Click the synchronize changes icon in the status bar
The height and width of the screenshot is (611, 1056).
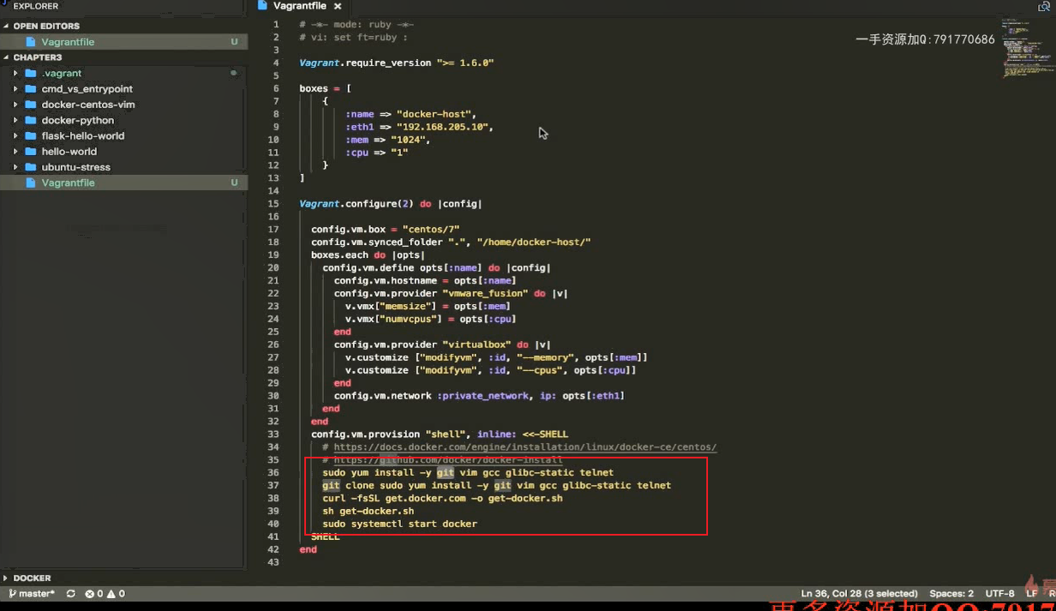pos(70,593)
